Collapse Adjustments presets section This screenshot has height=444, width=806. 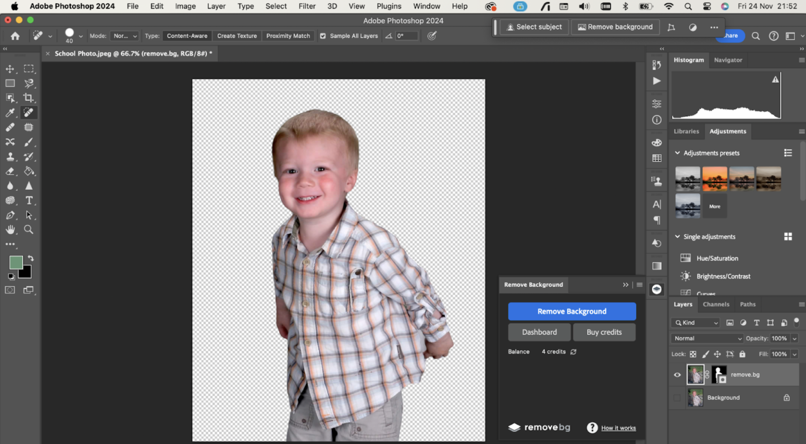(x=677, y=153)
